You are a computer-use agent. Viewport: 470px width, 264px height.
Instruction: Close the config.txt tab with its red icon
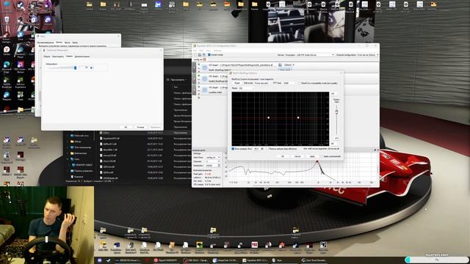205,59
